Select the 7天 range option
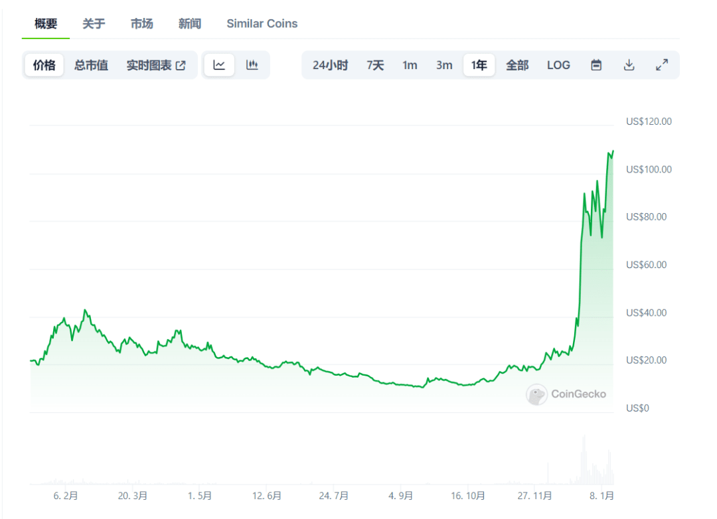717x519 pixels. point(375,65)
